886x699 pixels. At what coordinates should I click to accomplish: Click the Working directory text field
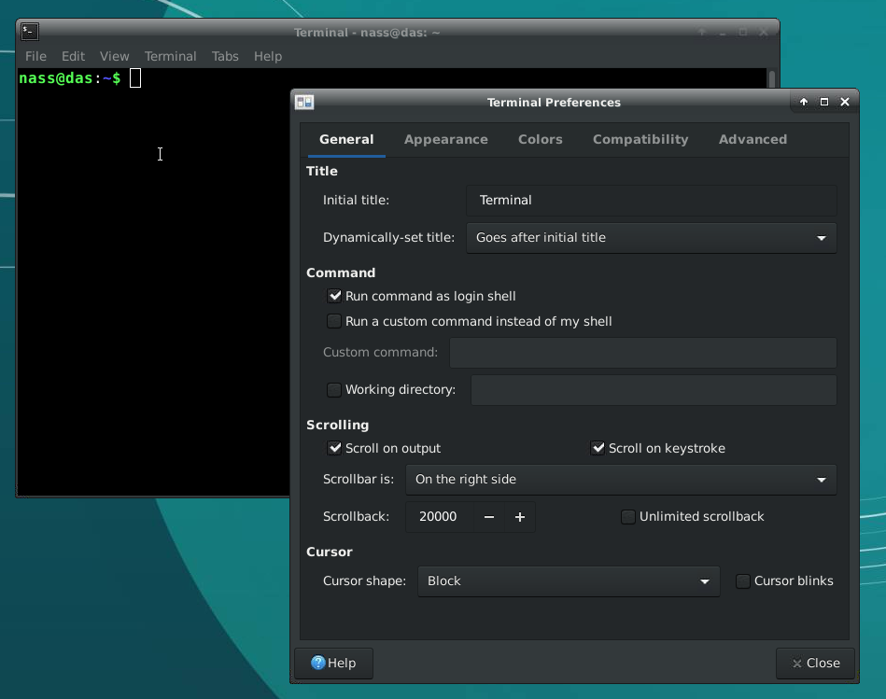[654, 390]
